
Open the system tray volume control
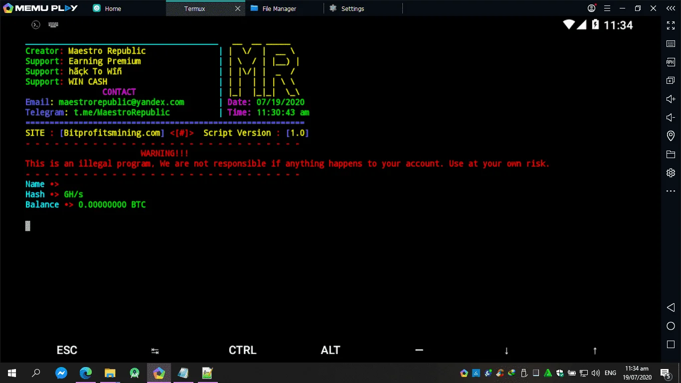click(596, 373)
